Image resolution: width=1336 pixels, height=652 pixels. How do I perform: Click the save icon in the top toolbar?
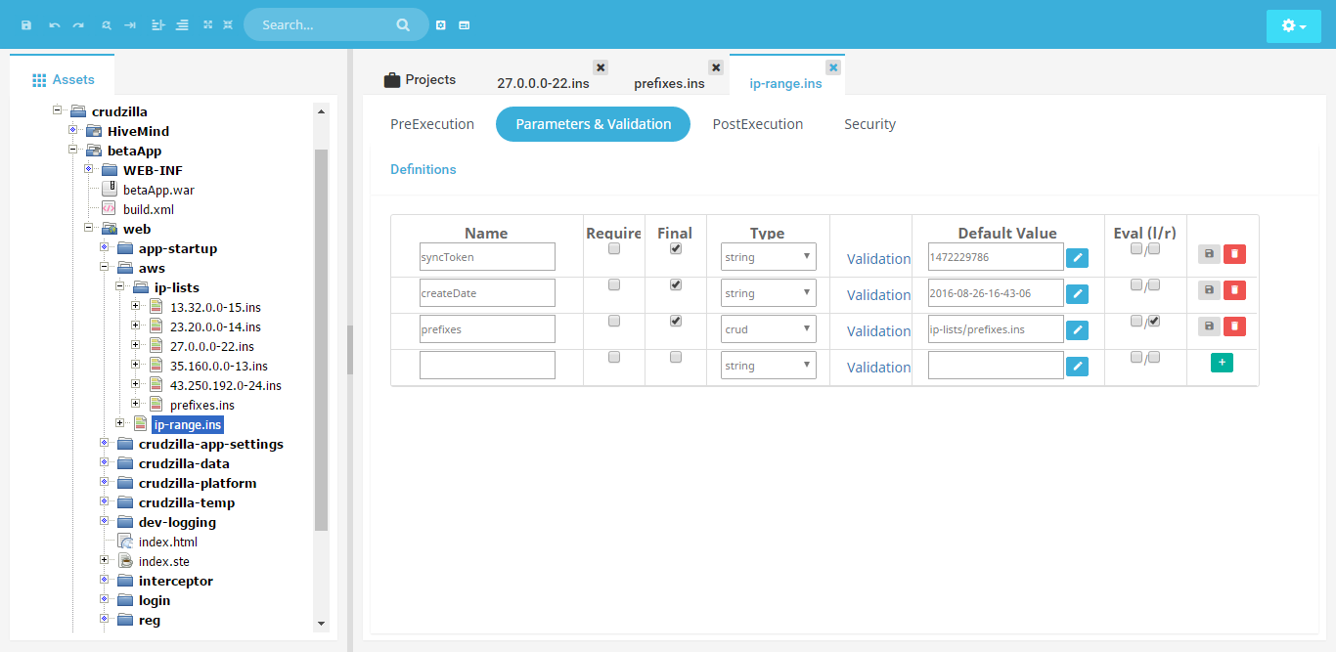coord(26,24)
